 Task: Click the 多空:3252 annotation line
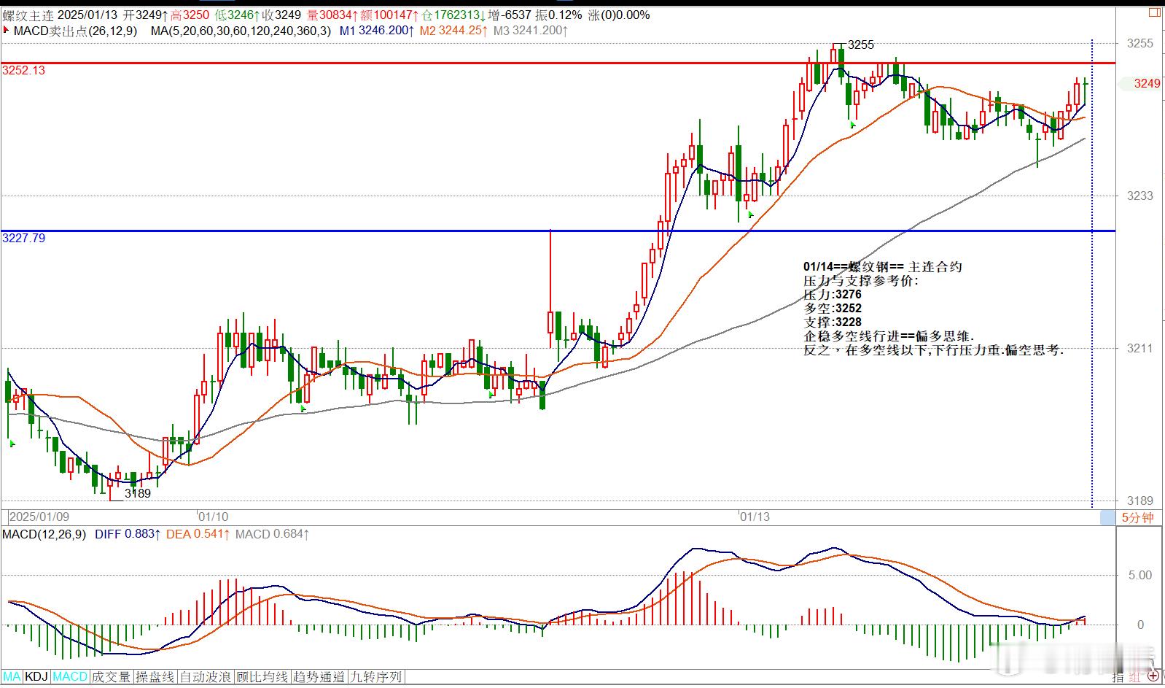pos(833,309)
